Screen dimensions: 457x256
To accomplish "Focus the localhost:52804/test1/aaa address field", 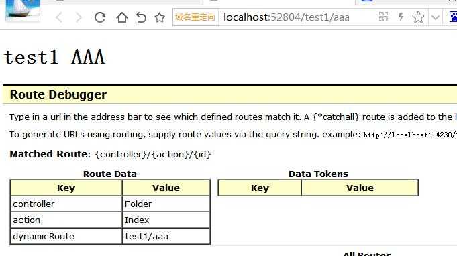I will tap(287, 17).
